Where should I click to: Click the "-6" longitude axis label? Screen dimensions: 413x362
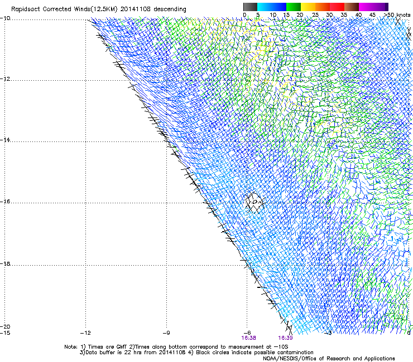247,333
